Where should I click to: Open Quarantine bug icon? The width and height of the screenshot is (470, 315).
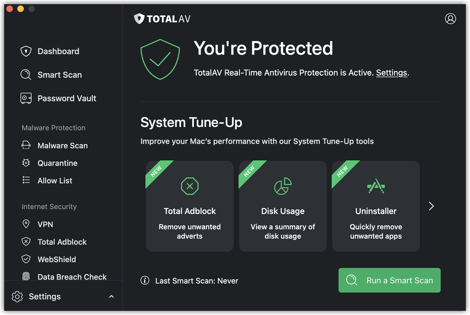26,163
